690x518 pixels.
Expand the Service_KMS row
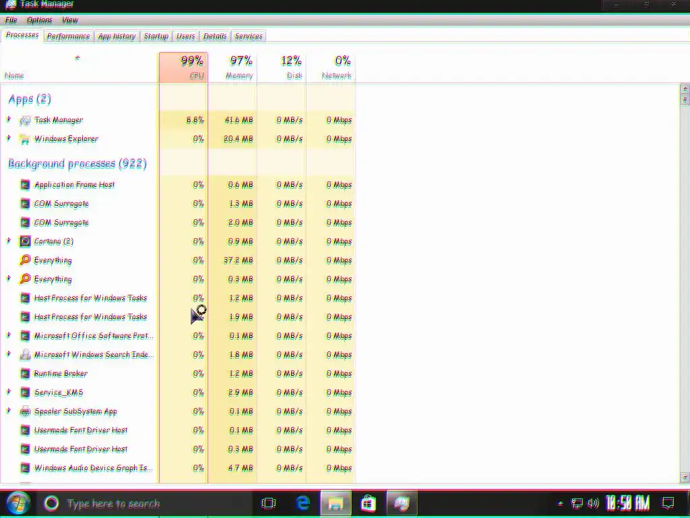(x=9, y=392)
